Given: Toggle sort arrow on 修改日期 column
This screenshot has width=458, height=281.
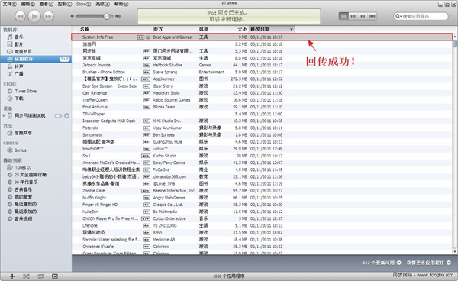Looking at the screenshot, I should coord(292,30).
